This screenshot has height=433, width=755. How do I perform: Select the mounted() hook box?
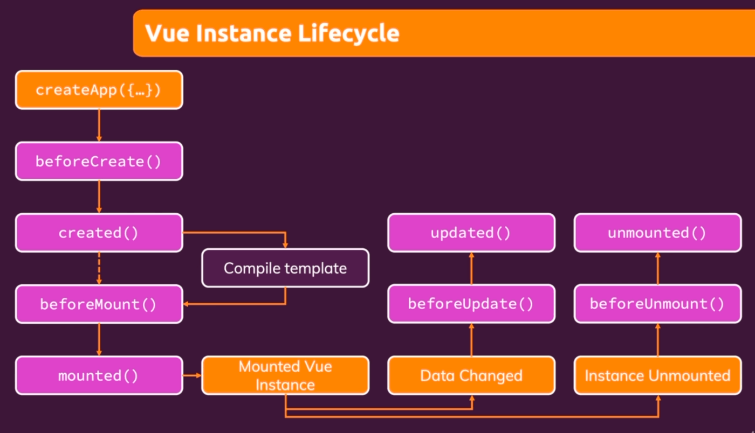coord(99,375)
